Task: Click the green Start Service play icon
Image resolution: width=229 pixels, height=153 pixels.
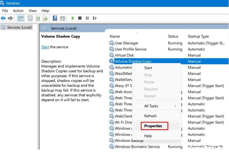Action: coord(73,18)
